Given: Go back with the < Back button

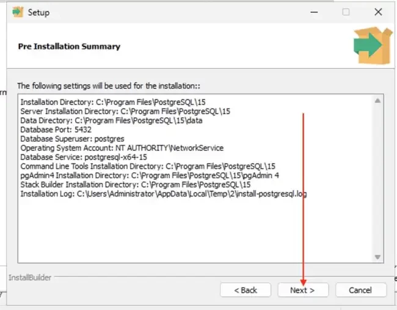Looking at the screenshot, I should click(246, 290).
